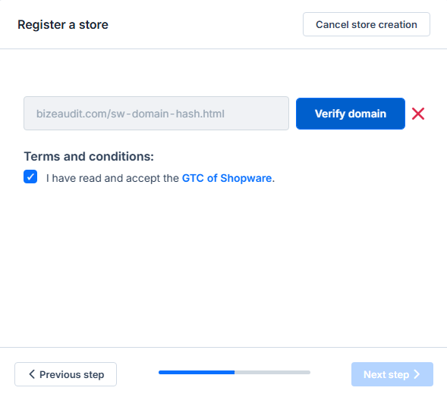Viewport: 447px width, 397px height.
Task: Click the gray remaining portion of progress bar
Action: [272, 372]
